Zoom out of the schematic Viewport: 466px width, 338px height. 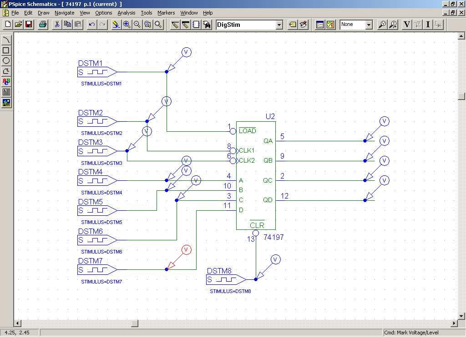(137, 25)
